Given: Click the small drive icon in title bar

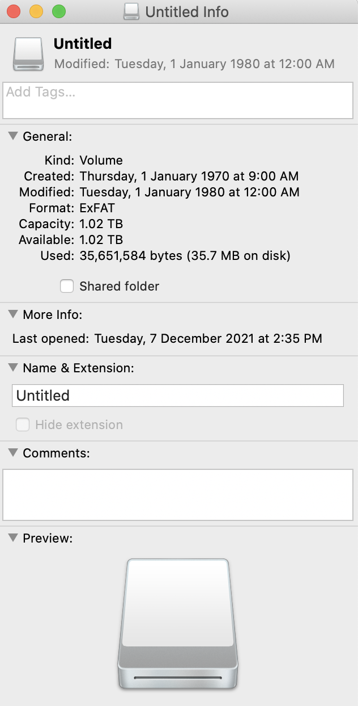Looking at the screenshot, I should pos(131,12).
